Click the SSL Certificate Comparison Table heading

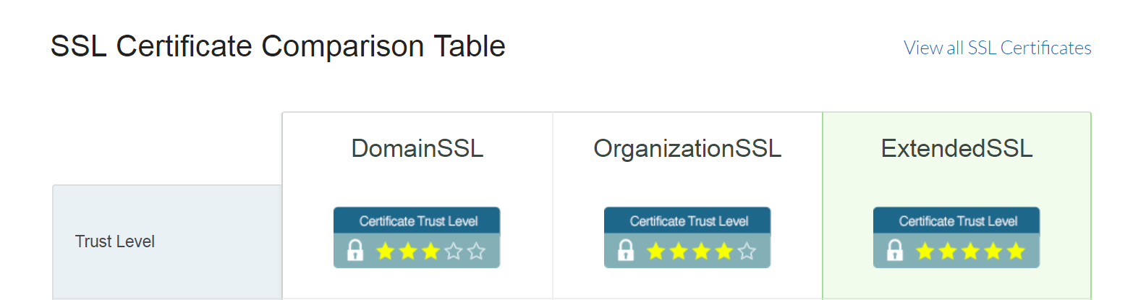point(278,46)
